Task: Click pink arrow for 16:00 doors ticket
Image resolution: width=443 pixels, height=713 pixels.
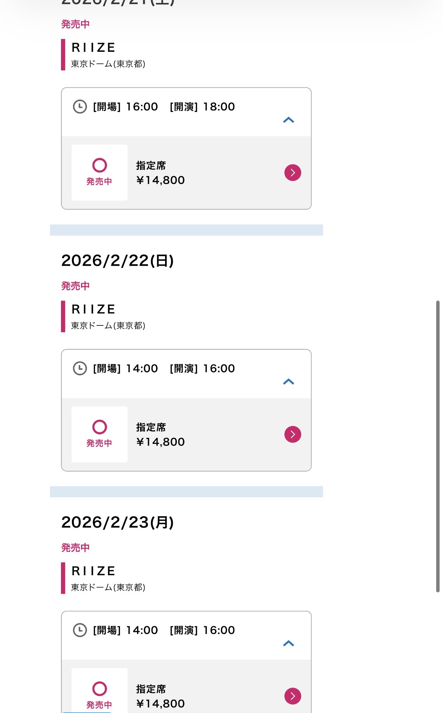Action: pos(293,173)
